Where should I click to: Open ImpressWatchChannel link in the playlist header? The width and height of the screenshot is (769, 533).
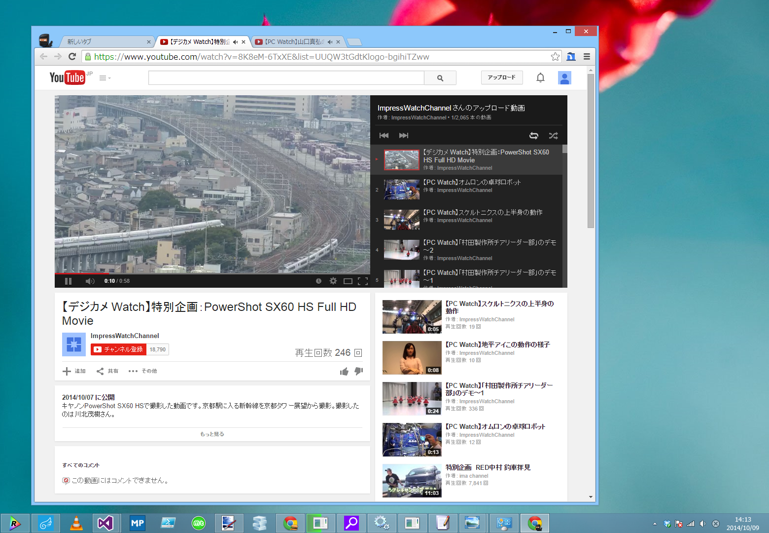pyautogui.click(x=419, y=118)
